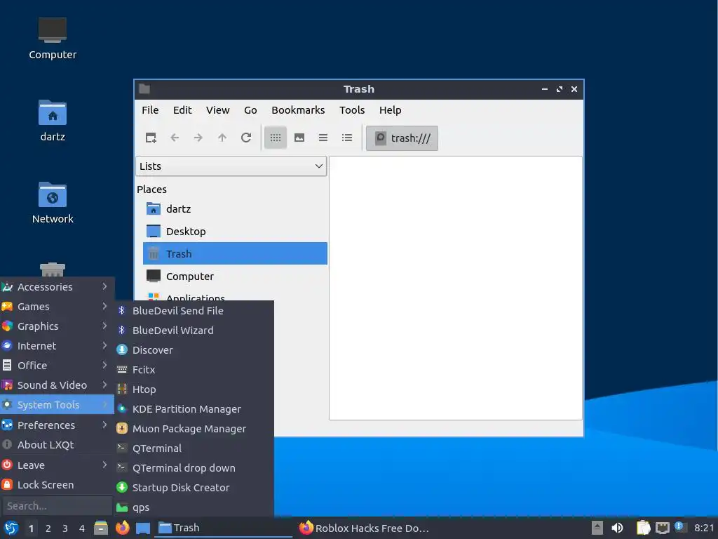Expand the Preferences menu category
This screenshot has height=539, width=718.
click(57, 425)
